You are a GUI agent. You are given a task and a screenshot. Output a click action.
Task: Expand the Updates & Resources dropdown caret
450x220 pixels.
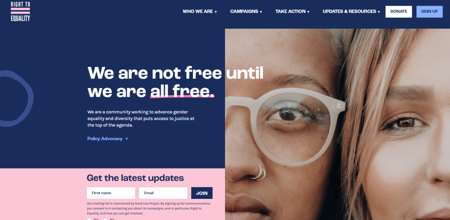point(379,12)
